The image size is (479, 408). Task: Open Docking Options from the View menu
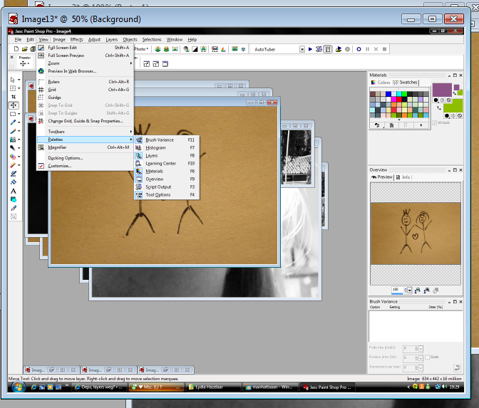point(66,158)
